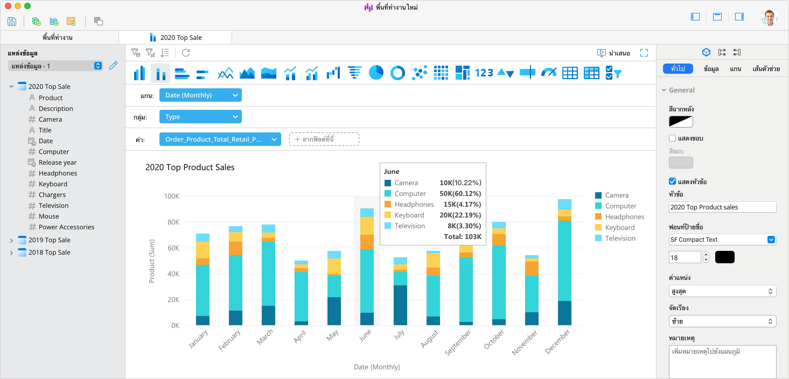The image size is (789, 379).
Task: Select the scatter chart icon
Action: click(x=419, y=73)
